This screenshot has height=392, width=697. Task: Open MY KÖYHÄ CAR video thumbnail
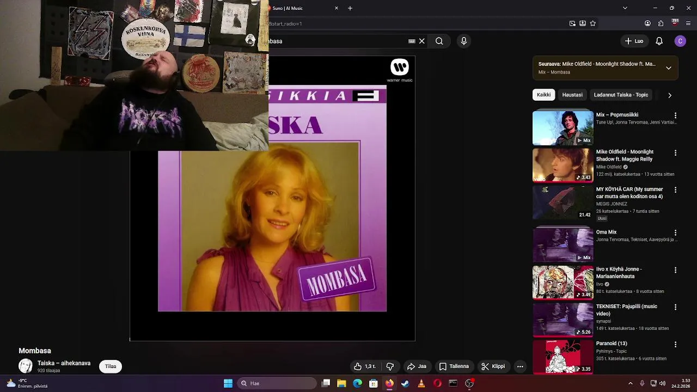[563, 202]
